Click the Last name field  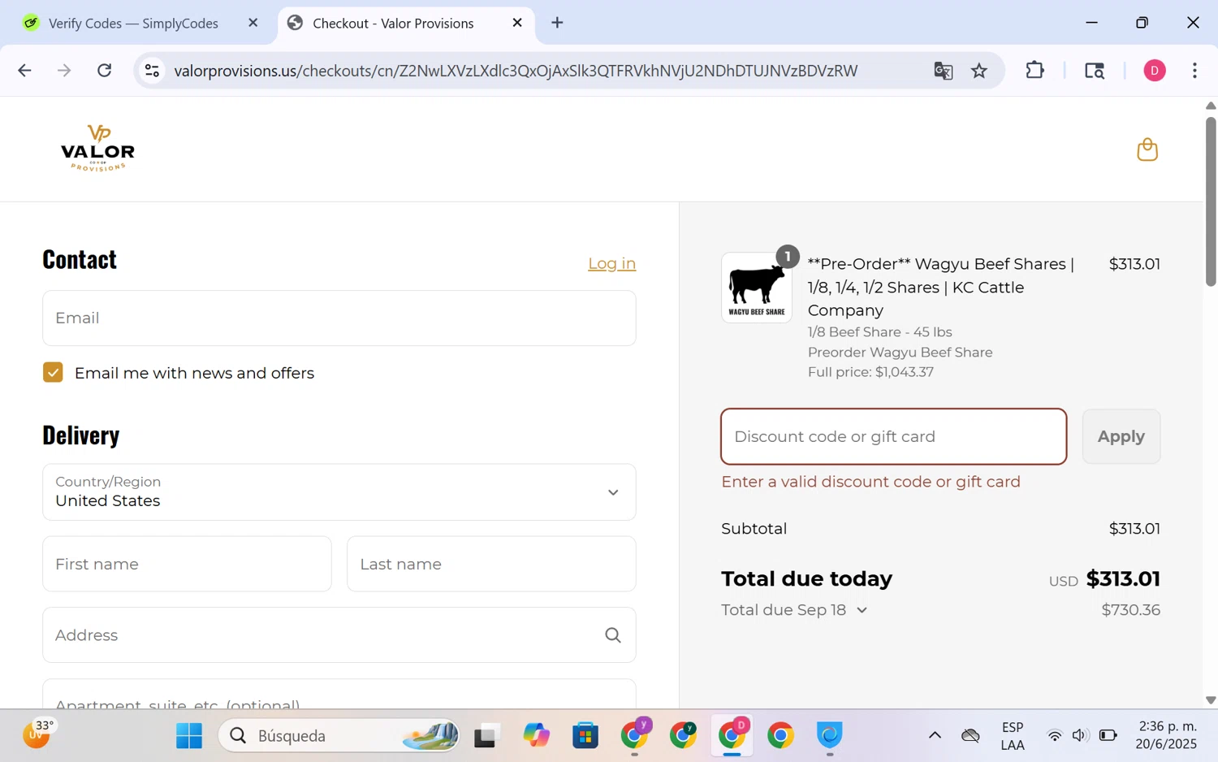point(491,564)
